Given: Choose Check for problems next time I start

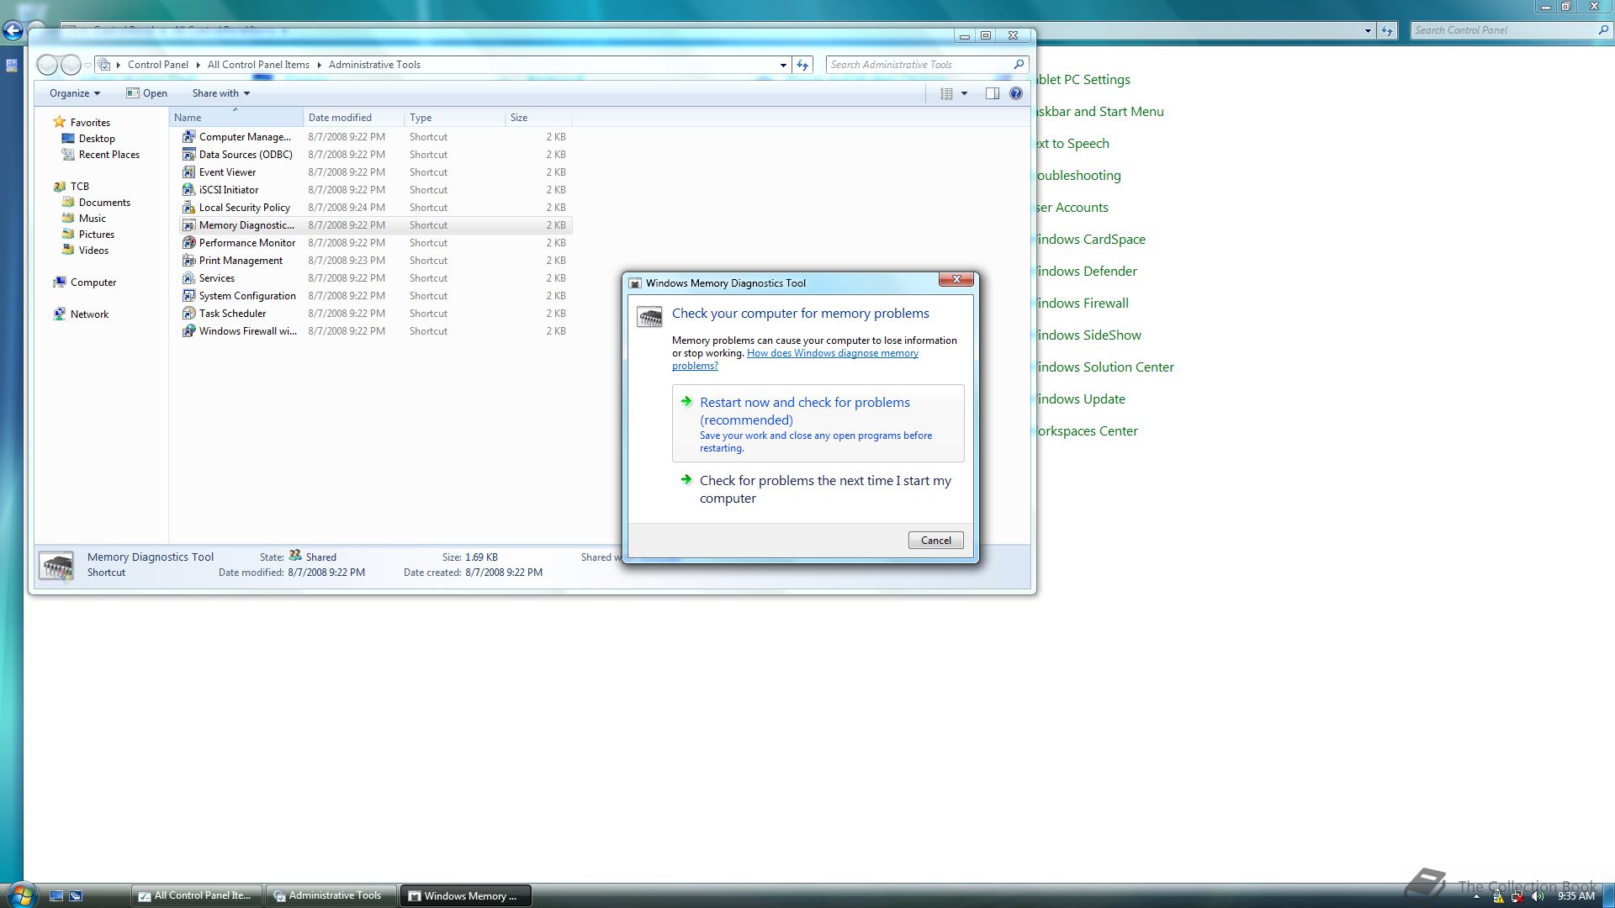Looking at the screenshot, I should 818,489.
